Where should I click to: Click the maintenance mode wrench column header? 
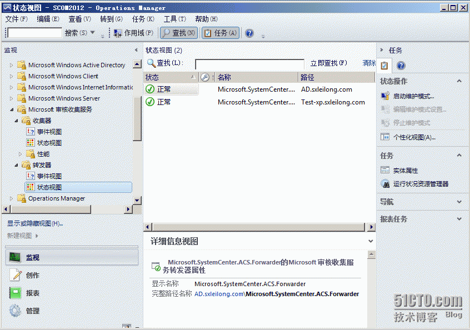205,77
